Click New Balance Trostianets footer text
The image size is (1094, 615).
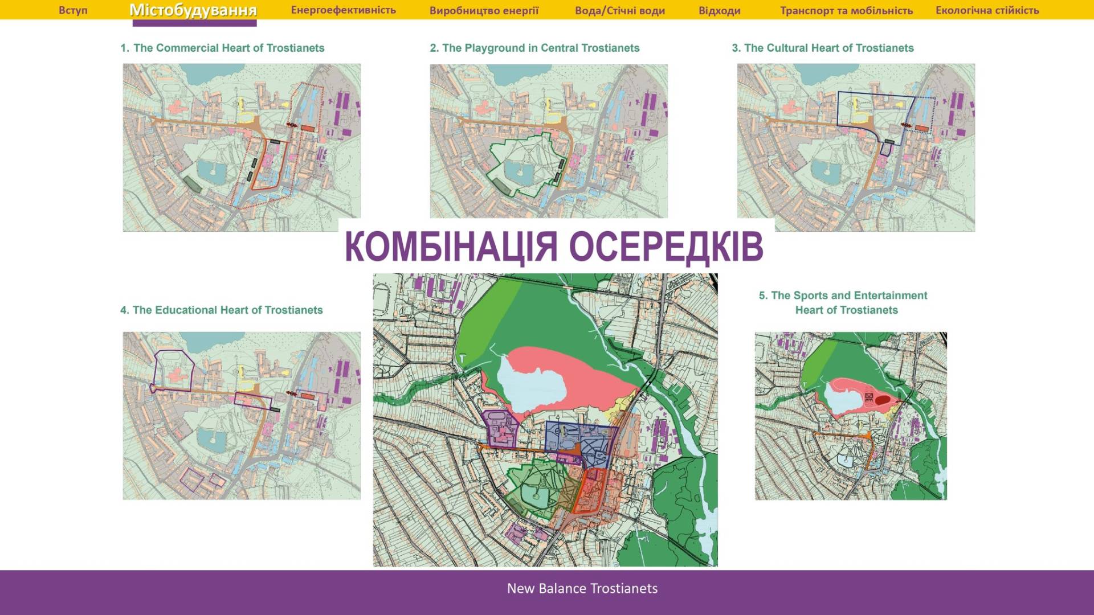pyautogui.click(x=582, y=588)
